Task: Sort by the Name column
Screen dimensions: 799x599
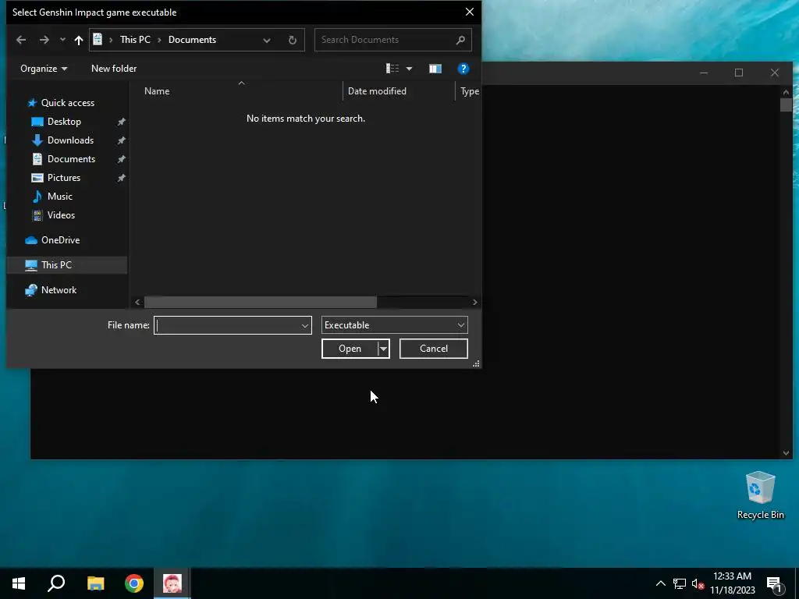Action: 156,91
